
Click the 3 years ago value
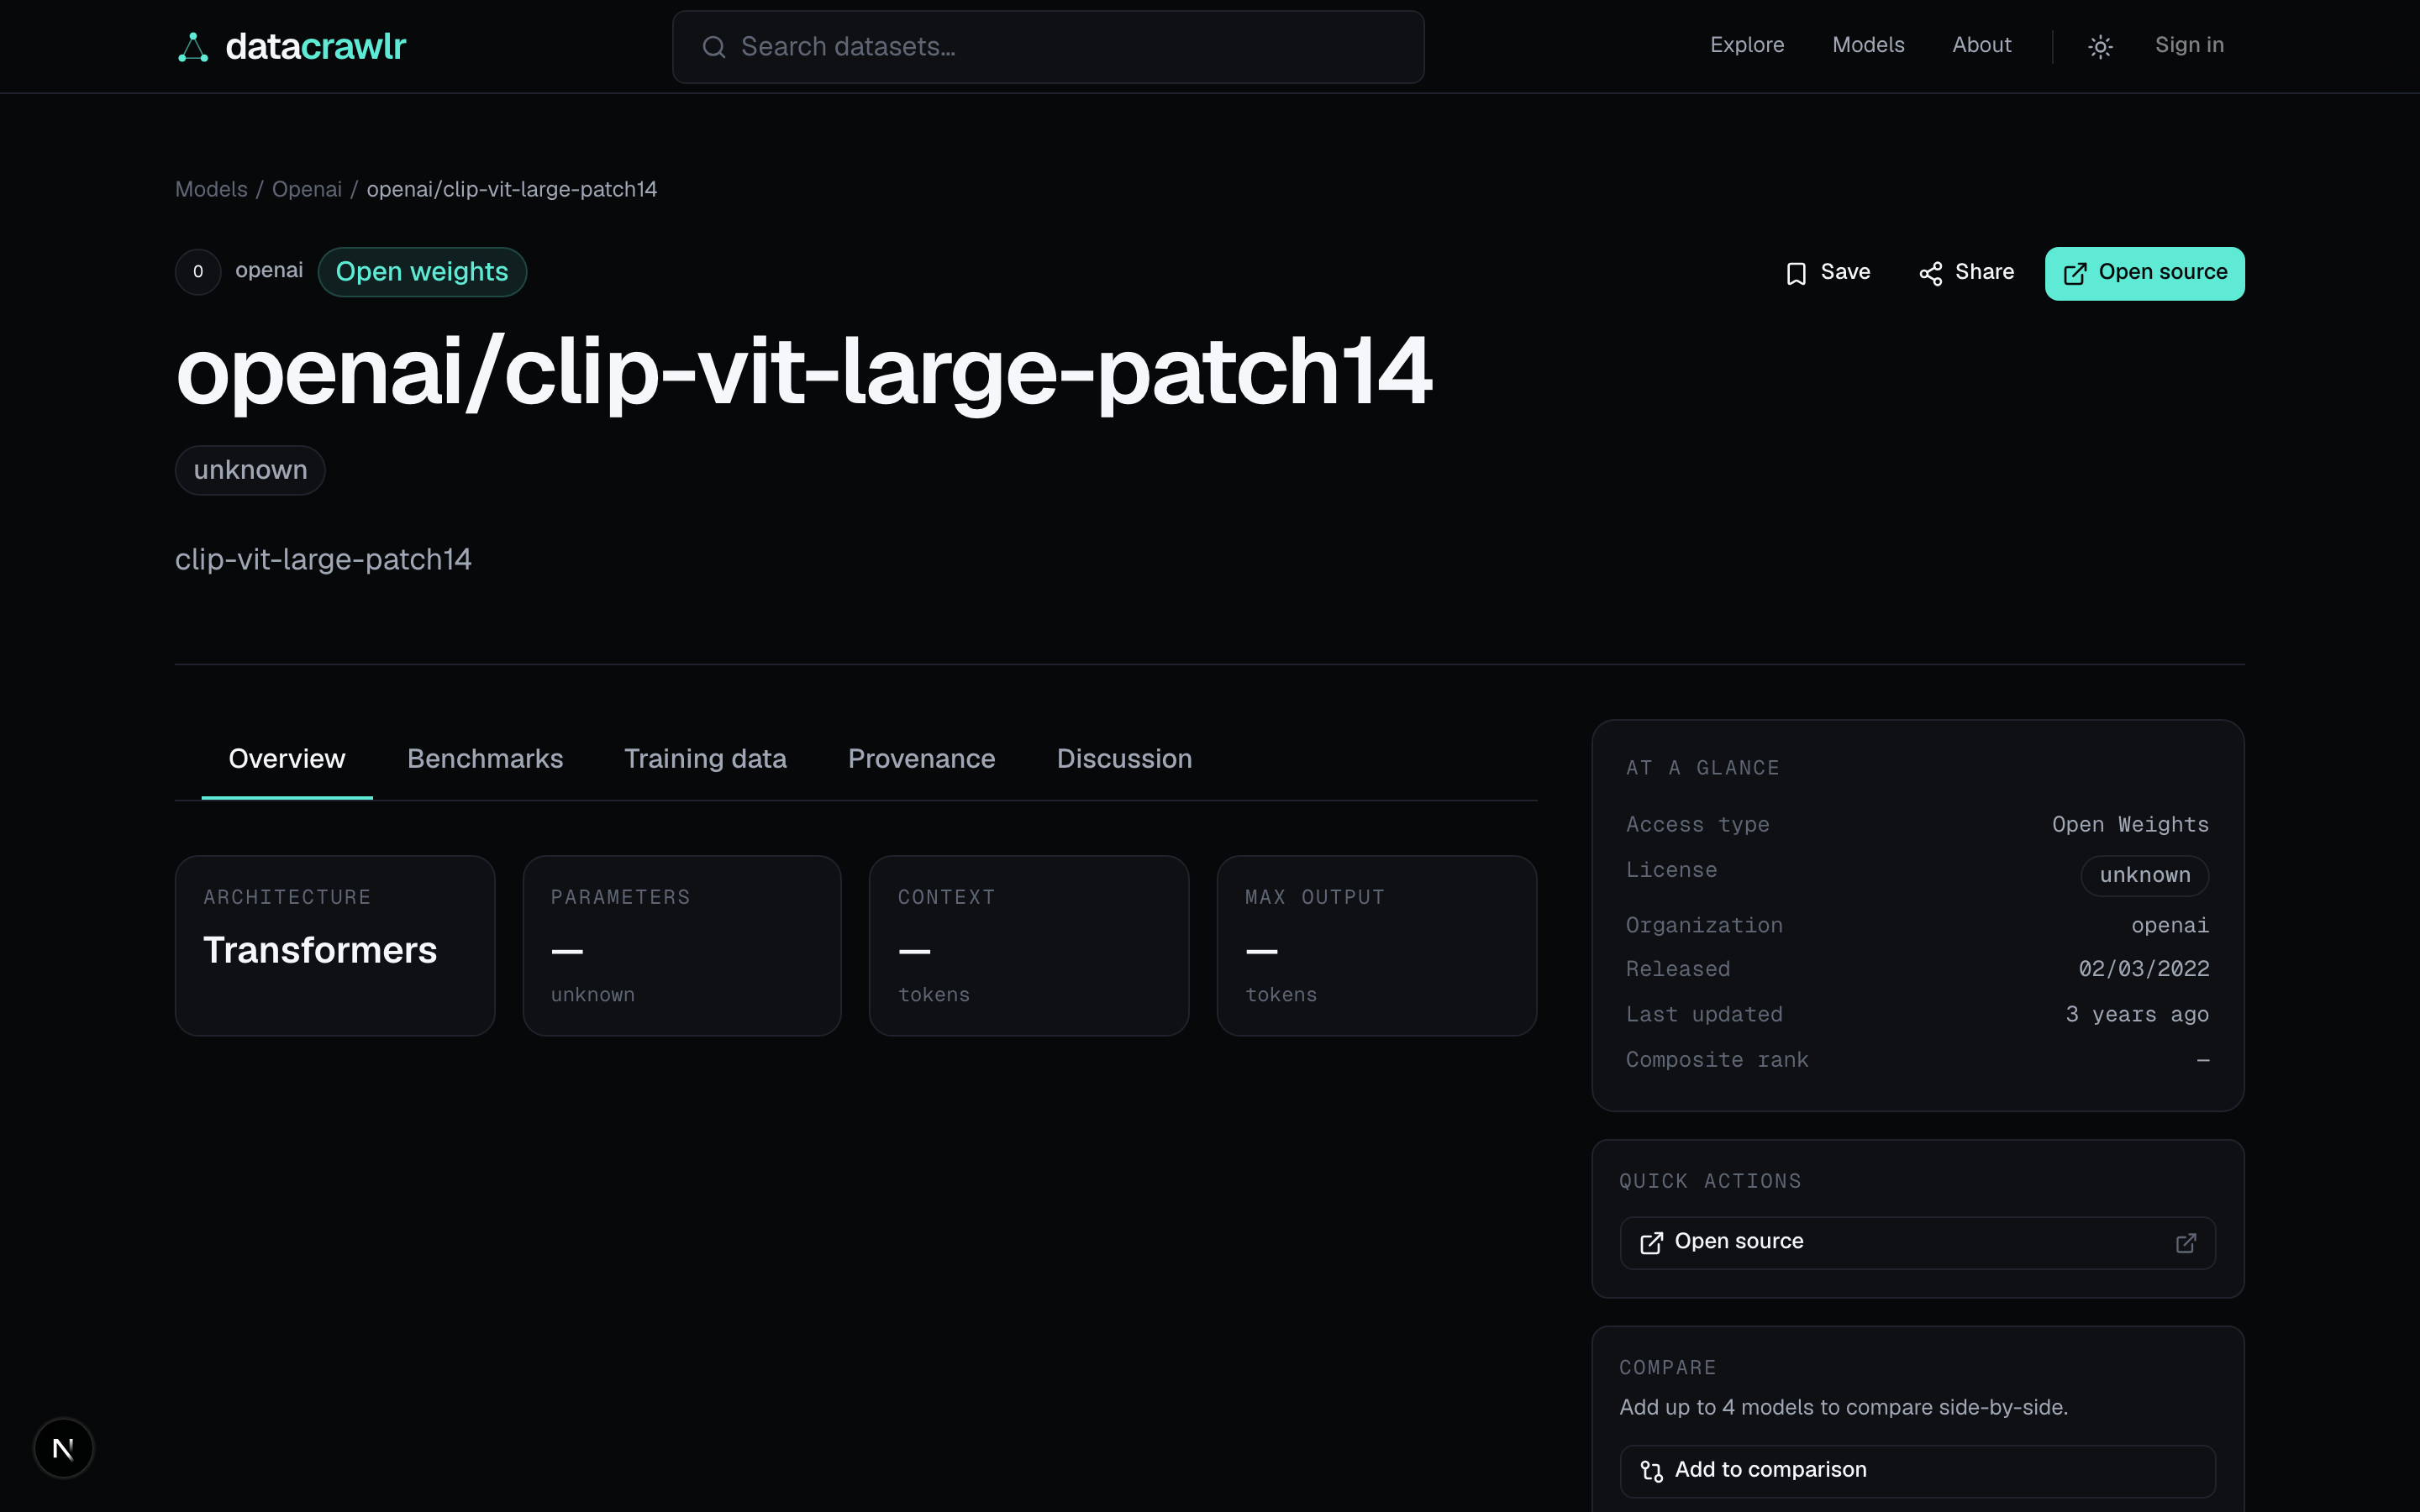tap(2137, 1015)
